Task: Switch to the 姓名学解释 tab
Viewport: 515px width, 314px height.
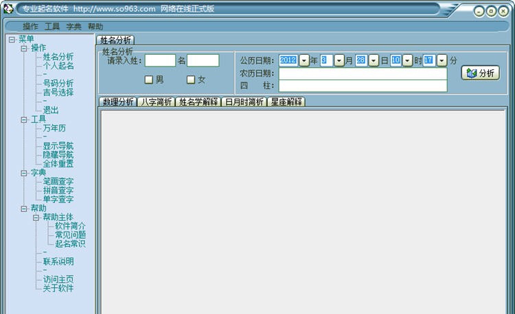Action: click(x=198, y=102)
